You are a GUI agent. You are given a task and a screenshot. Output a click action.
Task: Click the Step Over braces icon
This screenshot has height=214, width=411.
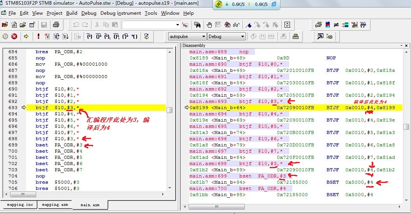pyautogui.click(x=98, y=37)
